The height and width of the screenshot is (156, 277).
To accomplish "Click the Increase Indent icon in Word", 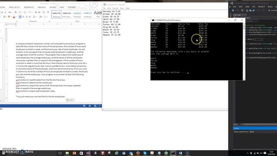I will [39, 12].
